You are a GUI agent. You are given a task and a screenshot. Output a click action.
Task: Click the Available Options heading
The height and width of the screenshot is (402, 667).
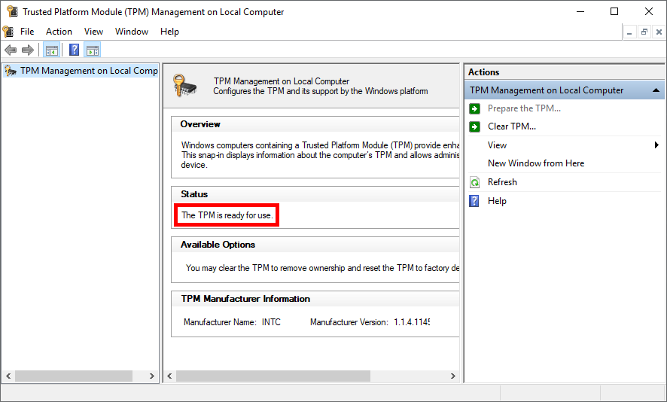pos(218,245)
